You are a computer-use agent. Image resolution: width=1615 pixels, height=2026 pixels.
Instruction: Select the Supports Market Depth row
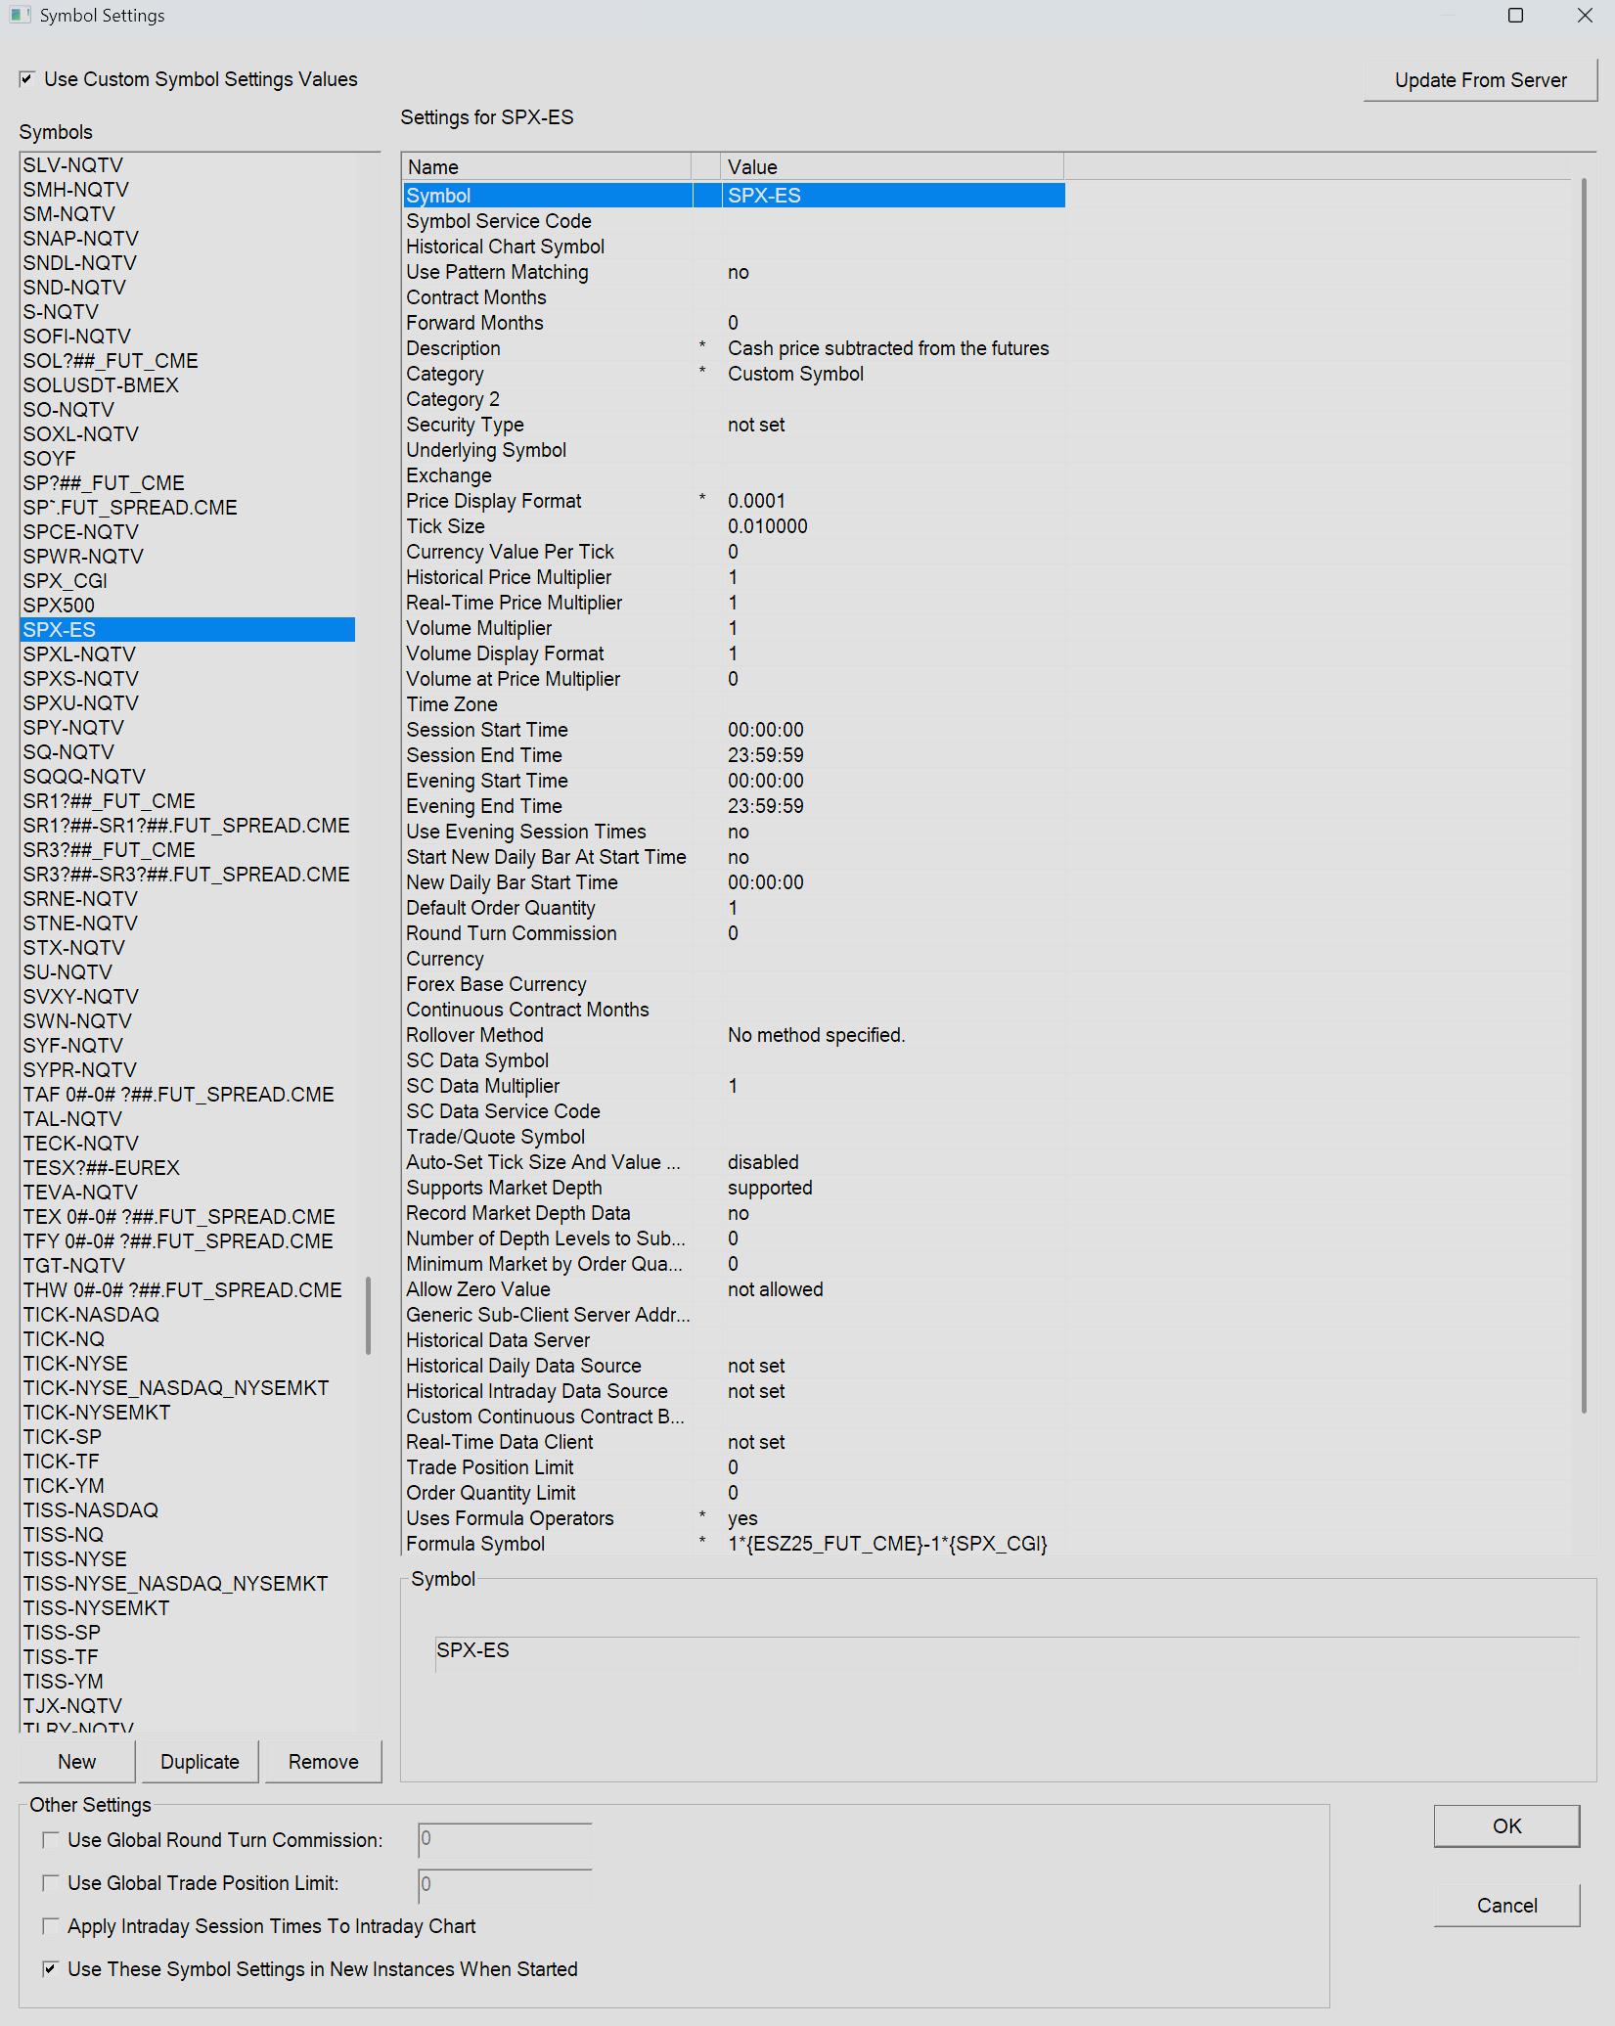click(734, 1188)
